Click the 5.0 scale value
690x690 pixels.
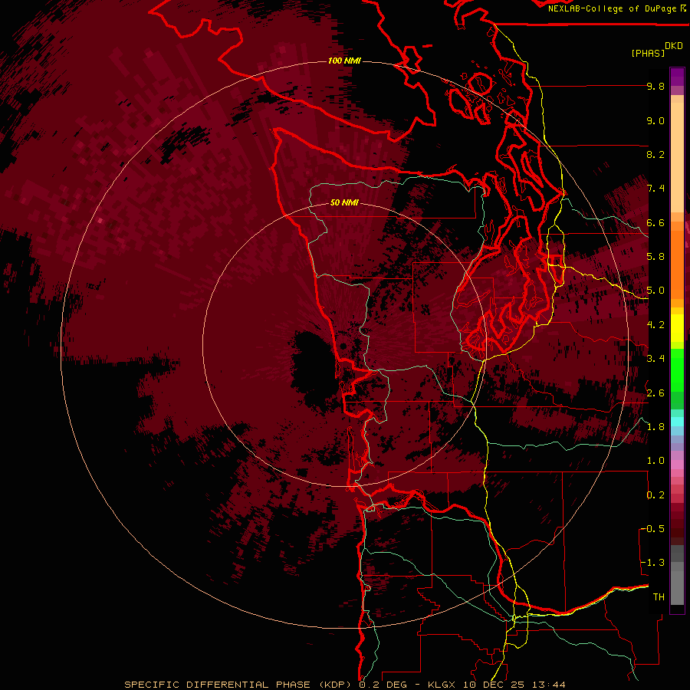tap(655, 291)
